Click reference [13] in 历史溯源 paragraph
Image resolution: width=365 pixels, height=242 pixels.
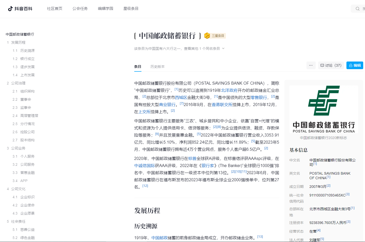pos(260,237)
